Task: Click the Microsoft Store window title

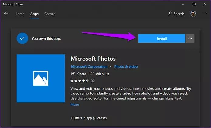Action: click(x=13, y=4)
